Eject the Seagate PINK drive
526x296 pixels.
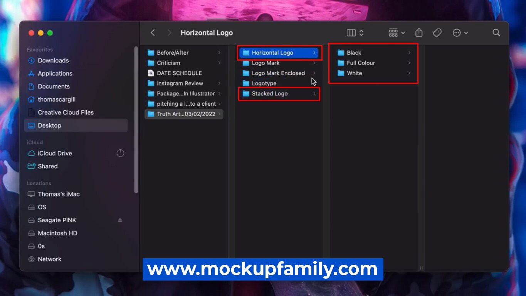pyautogui.click(x=120, y=220)
